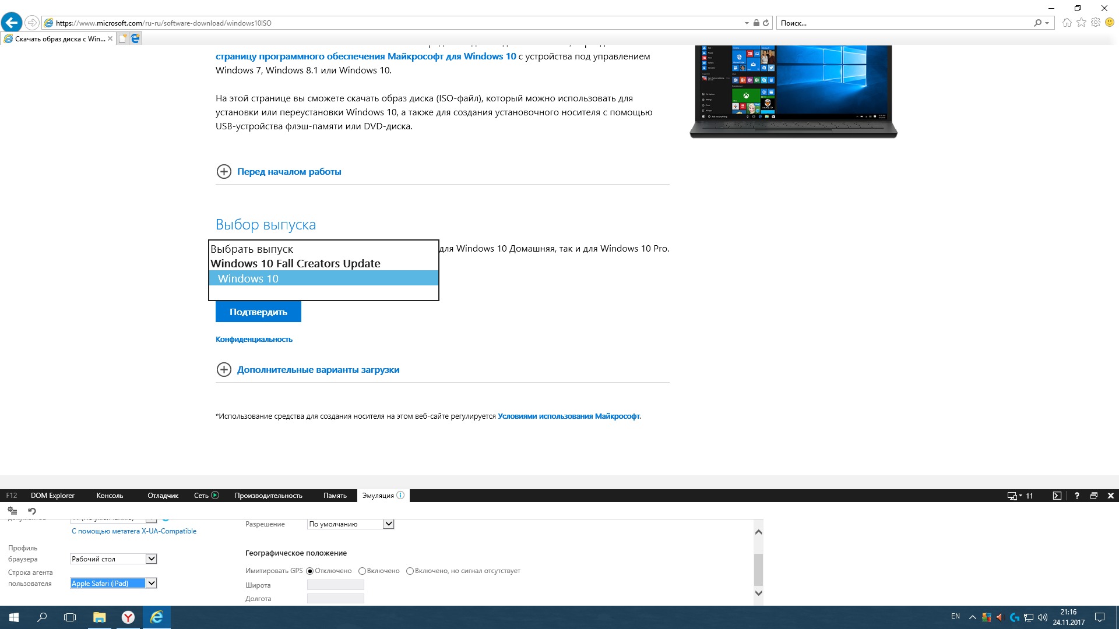Click the persist emulation settings icon
Image resolution: width=1119 pixels, height=629 pixels.
12,511
